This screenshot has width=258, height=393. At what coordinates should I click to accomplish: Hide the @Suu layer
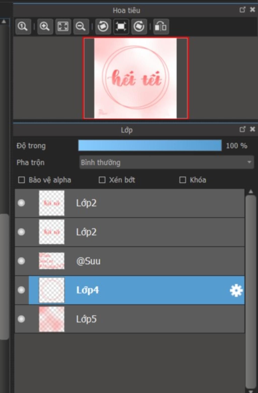pos(21,261)
